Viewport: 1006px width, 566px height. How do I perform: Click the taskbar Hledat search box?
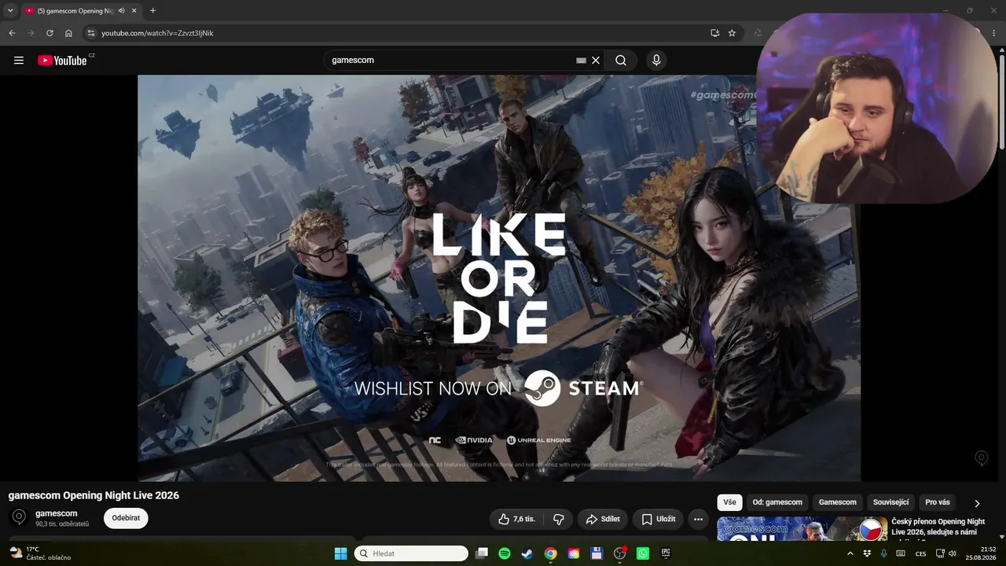click(x=411, y=553)
